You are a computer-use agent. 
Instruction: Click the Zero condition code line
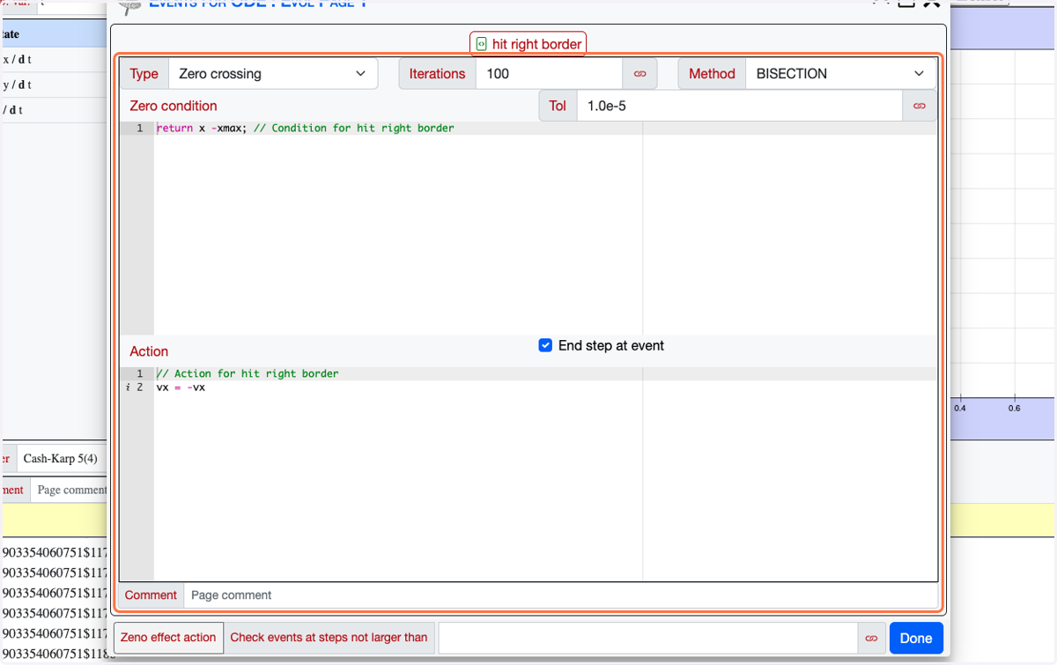coord(305,129)
